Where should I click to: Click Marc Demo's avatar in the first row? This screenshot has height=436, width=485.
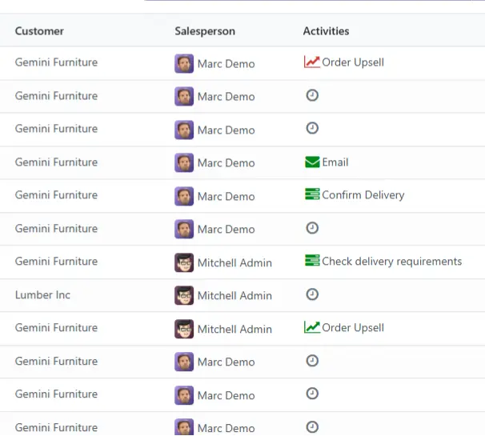click(184, 63)
